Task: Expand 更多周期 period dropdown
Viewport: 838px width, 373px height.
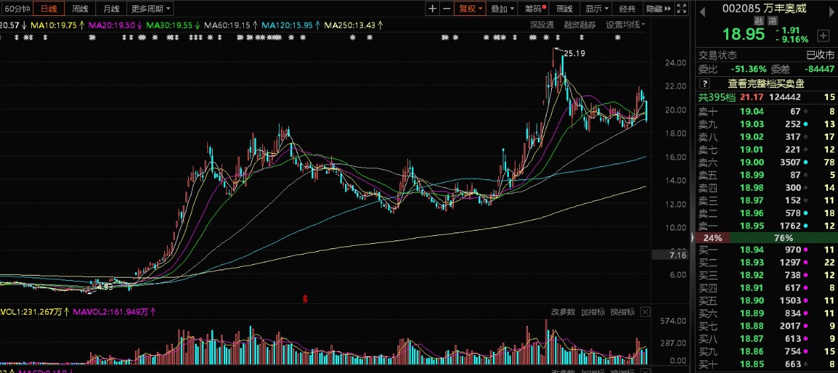Action: pos(150,9)
